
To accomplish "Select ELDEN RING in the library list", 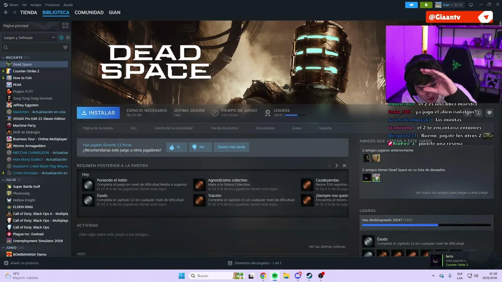I will pos(23,207).
